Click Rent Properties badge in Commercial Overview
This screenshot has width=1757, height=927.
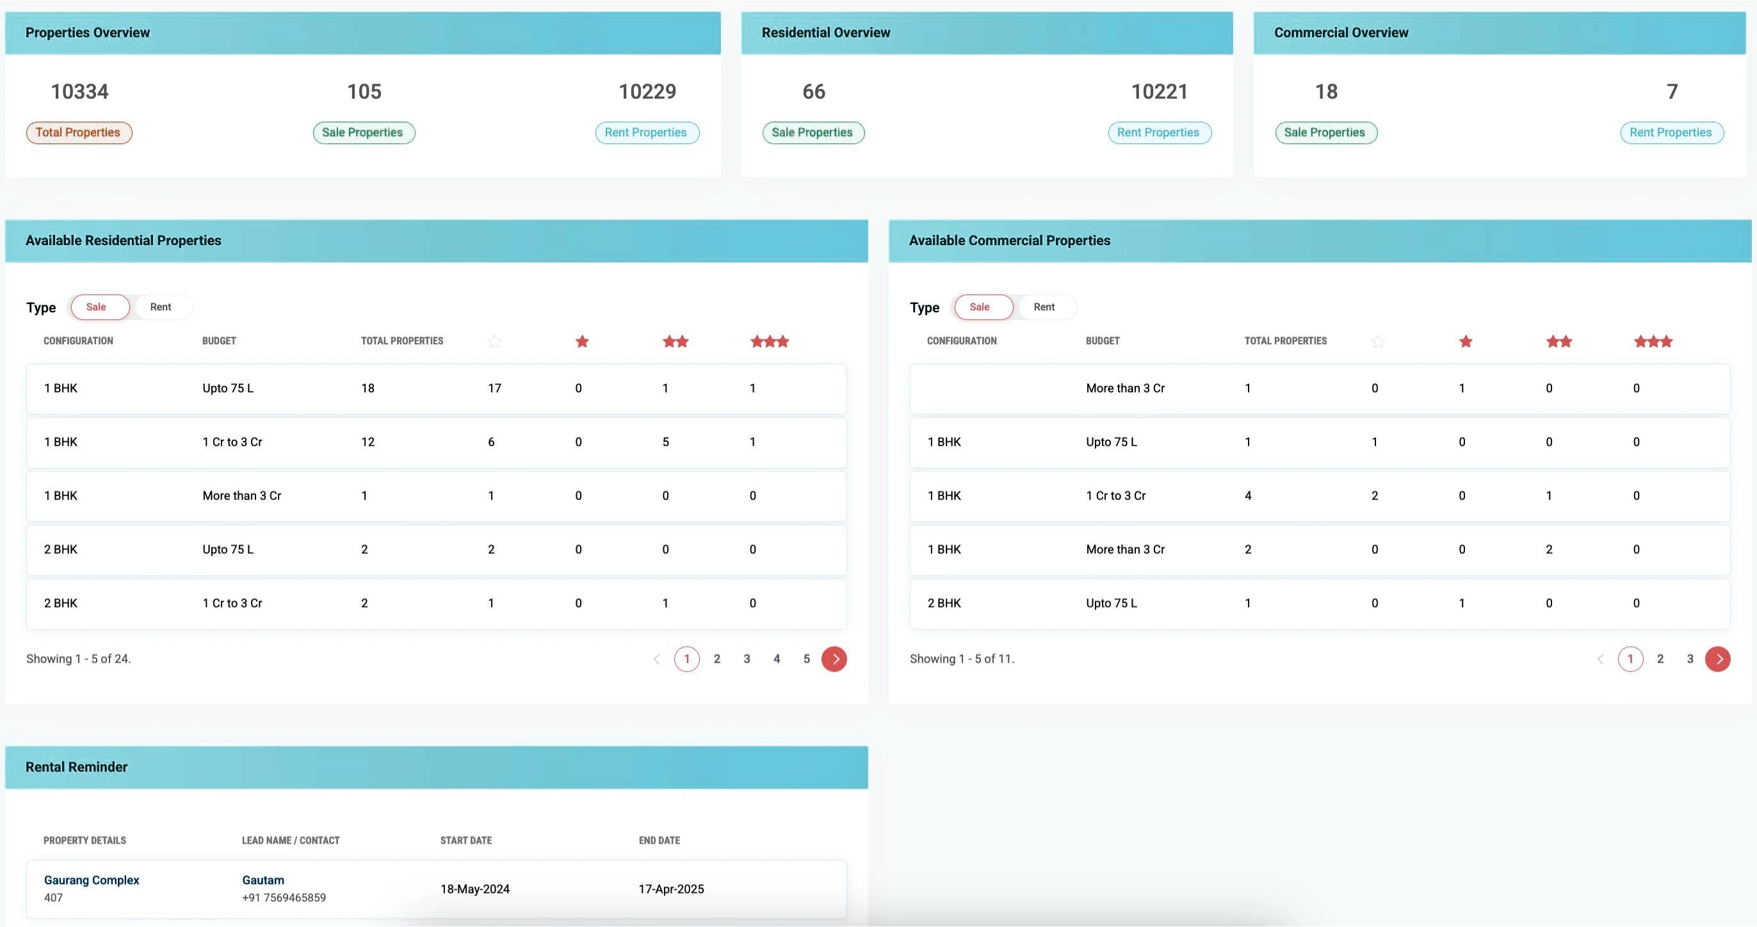click(x=1672, y=133)
